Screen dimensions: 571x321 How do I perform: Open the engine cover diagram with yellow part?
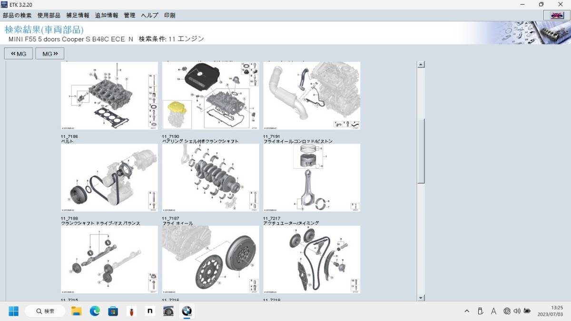(x=211, y=96)
